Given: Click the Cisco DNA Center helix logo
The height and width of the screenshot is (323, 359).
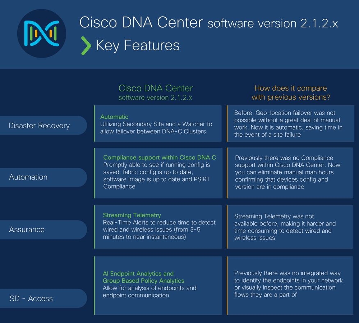Looking at the screenshot, I should coord(42,33).
